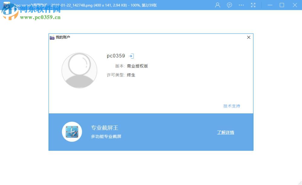
Task: Click the feedback speech bubble icon
Action: (229, 5)
